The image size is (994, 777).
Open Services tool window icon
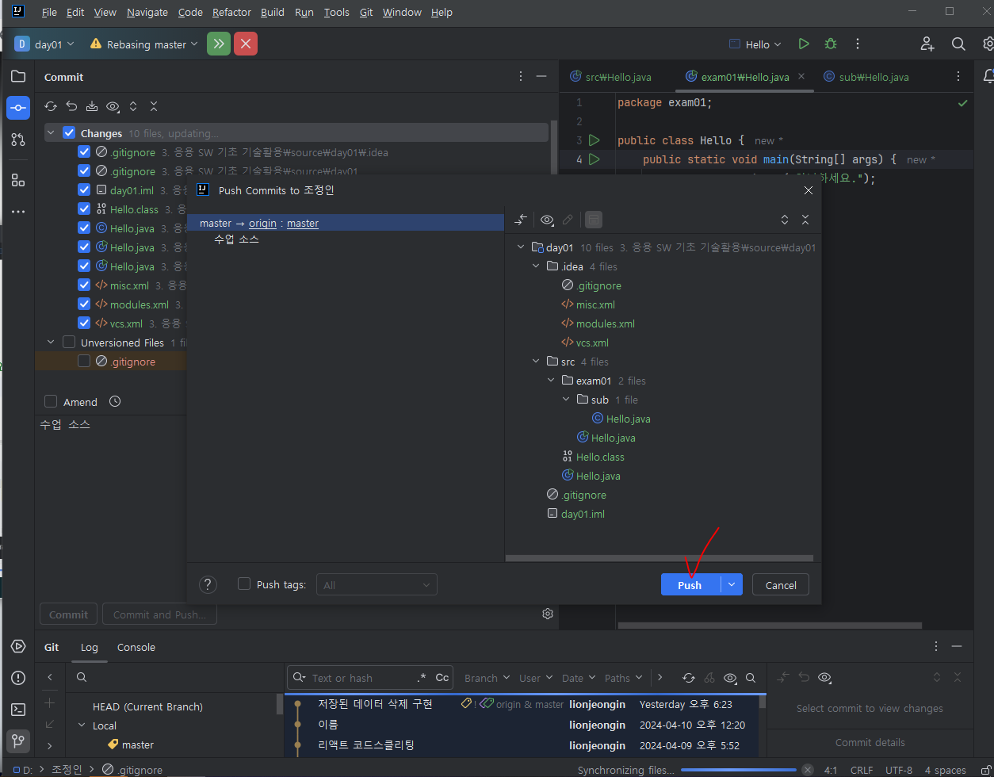coord(18,646)
